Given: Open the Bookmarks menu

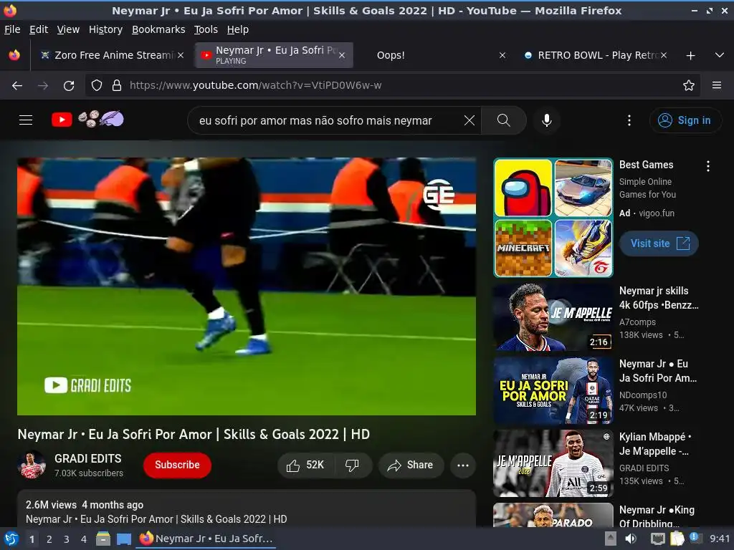Looking at the screenshot, I should click(158, 29).
